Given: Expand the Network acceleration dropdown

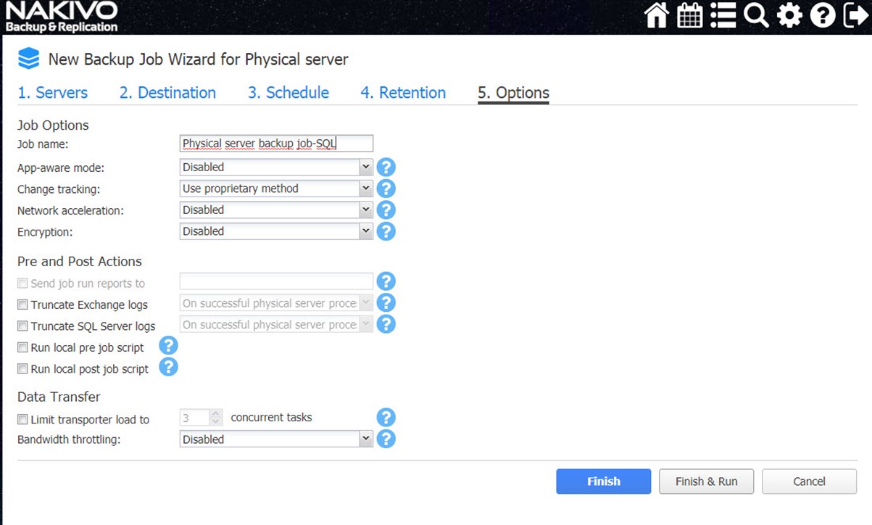Looking at the screenshot, I should tap(276, 210).
